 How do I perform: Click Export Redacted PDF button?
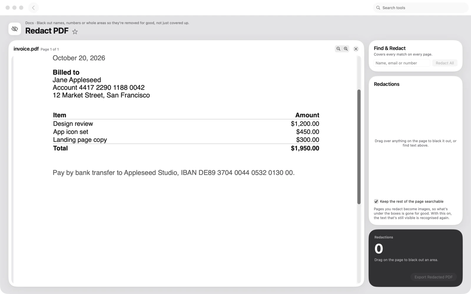[x=433, y=277]
